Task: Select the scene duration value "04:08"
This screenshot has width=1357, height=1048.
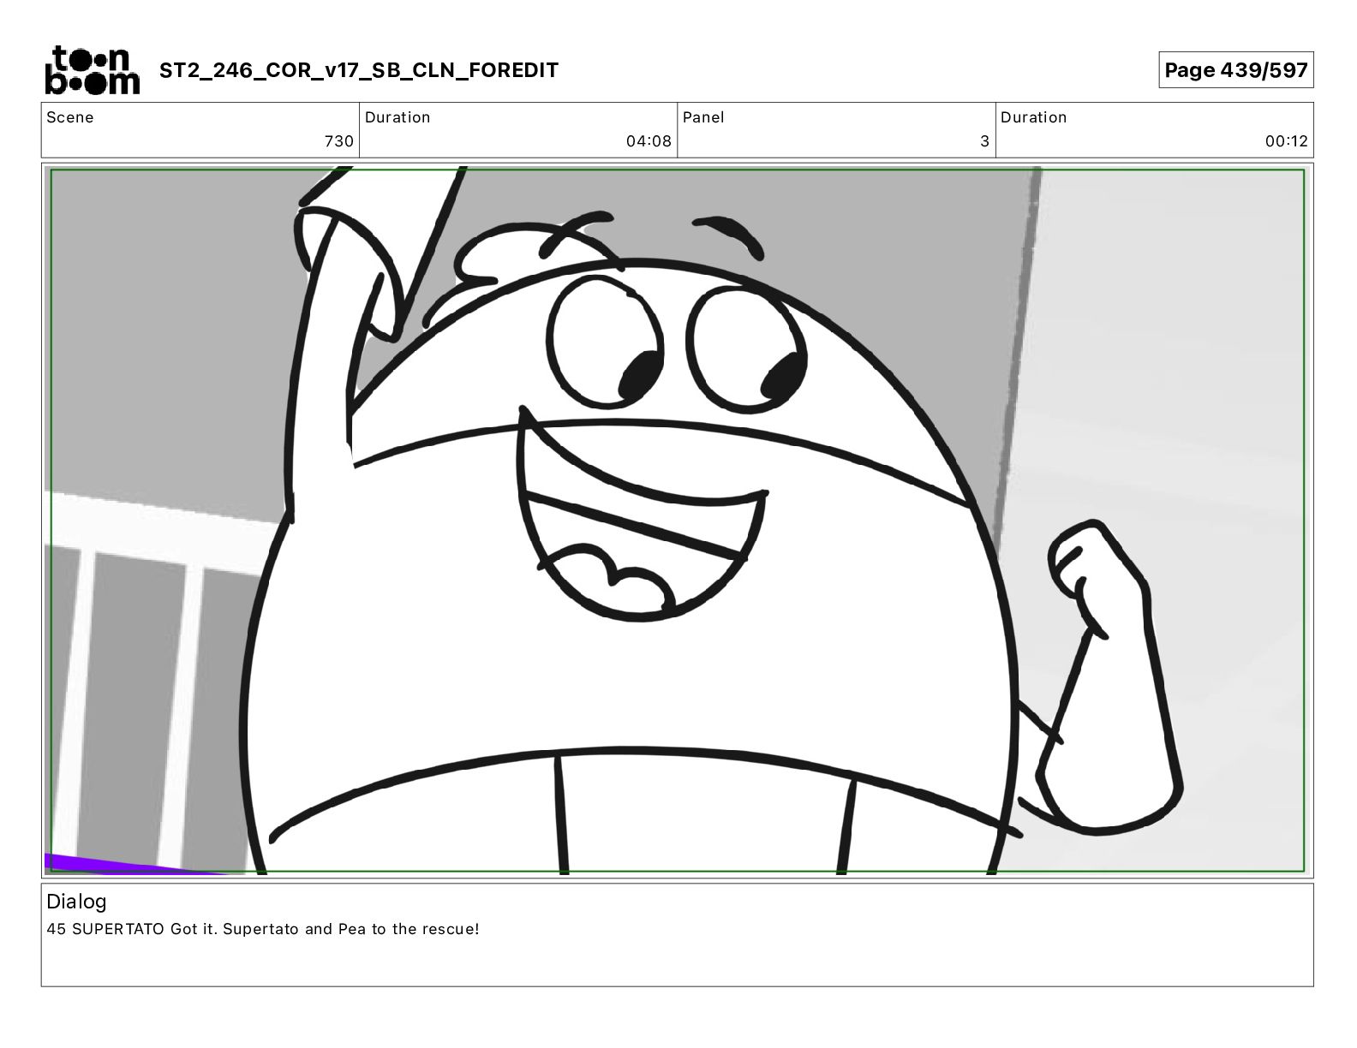Action: 649,141
